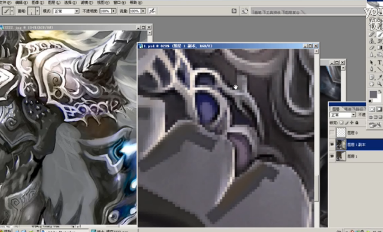Open the 编辑 menu
This screenshot has height=232, width=383.
(22, 2)
